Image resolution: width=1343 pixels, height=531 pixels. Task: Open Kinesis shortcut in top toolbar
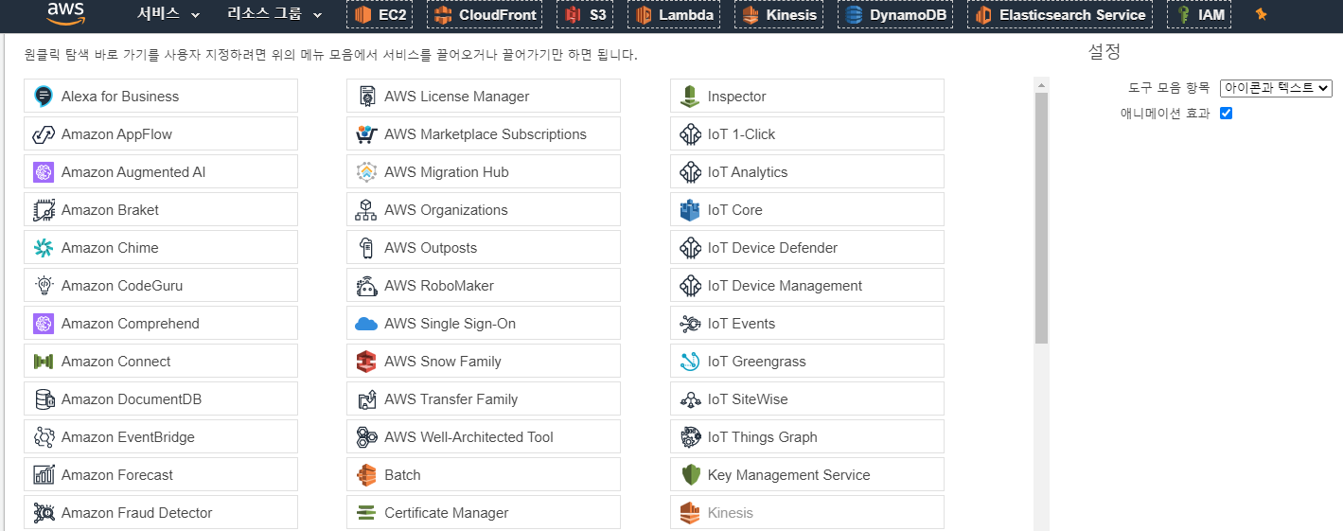coord(779,14)
